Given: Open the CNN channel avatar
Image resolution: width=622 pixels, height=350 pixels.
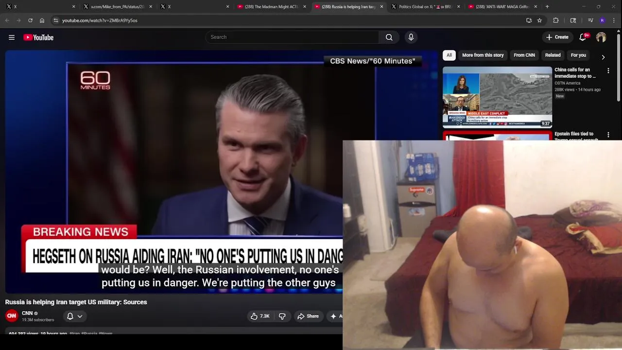Looking at the screenshot, I should pyautogui.click(x=12, y=316).
